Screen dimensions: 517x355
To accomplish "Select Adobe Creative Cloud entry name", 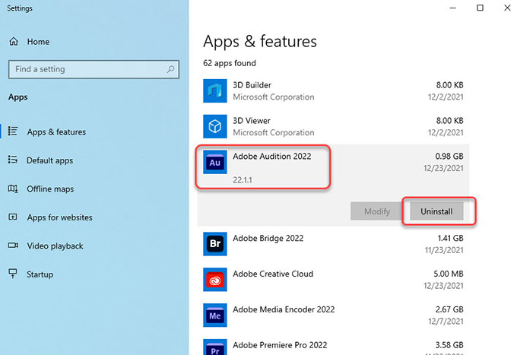I will [x=273, y=274].
